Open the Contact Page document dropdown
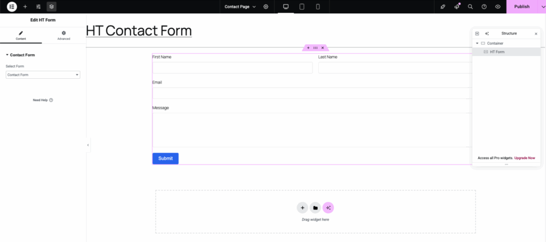Screen dimensions: 546x242 (240, 6)
